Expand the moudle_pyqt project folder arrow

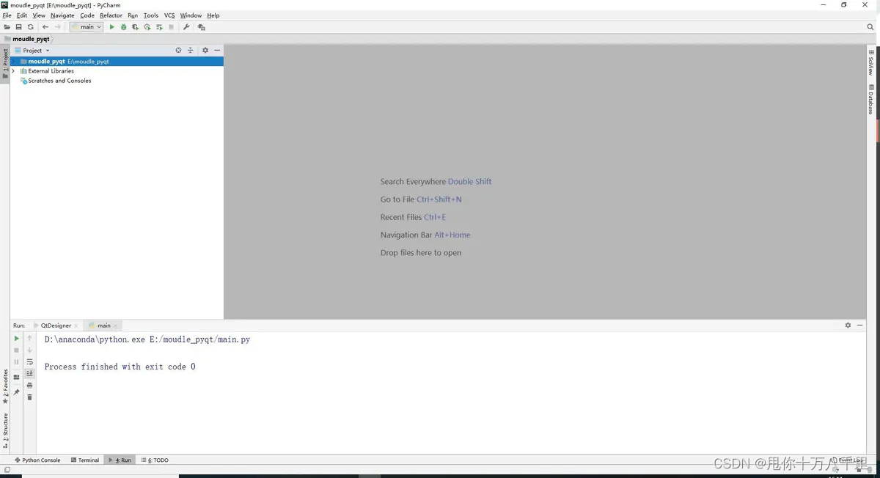pyautogui.click(x=13, y=62)
